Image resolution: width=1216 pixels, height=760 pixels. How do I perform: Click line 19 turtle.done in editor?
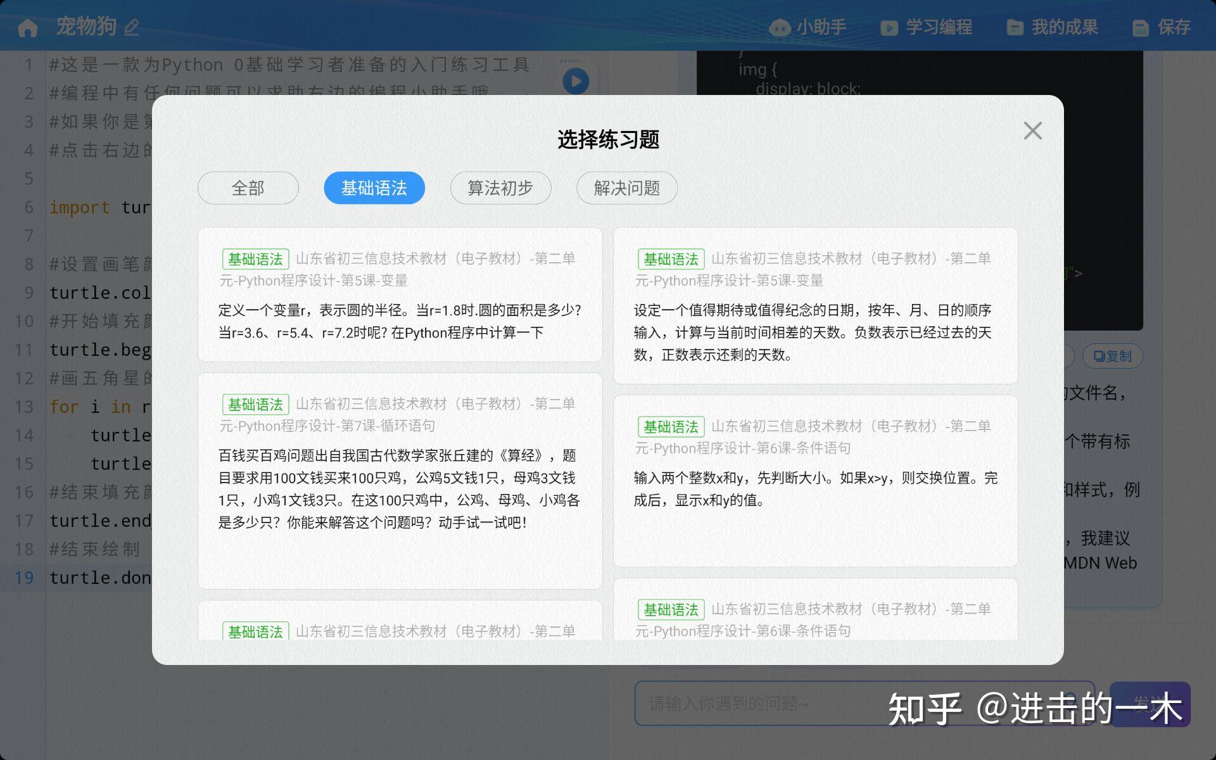click(100, 578)
